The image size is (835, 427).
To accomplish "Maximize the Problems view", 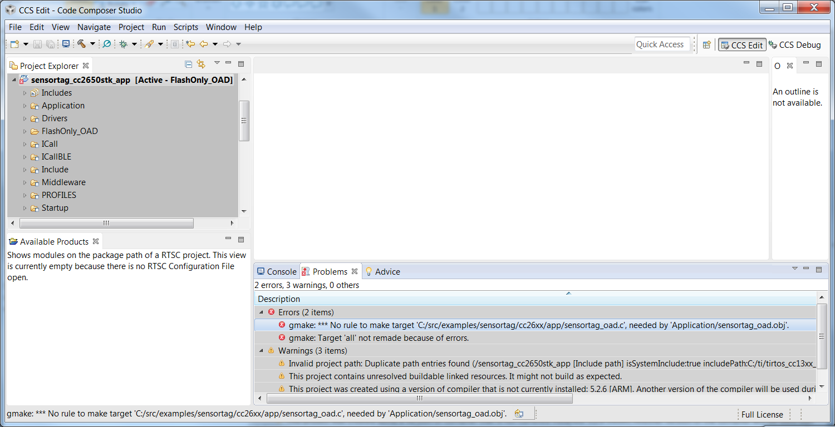I will point(819,270).
